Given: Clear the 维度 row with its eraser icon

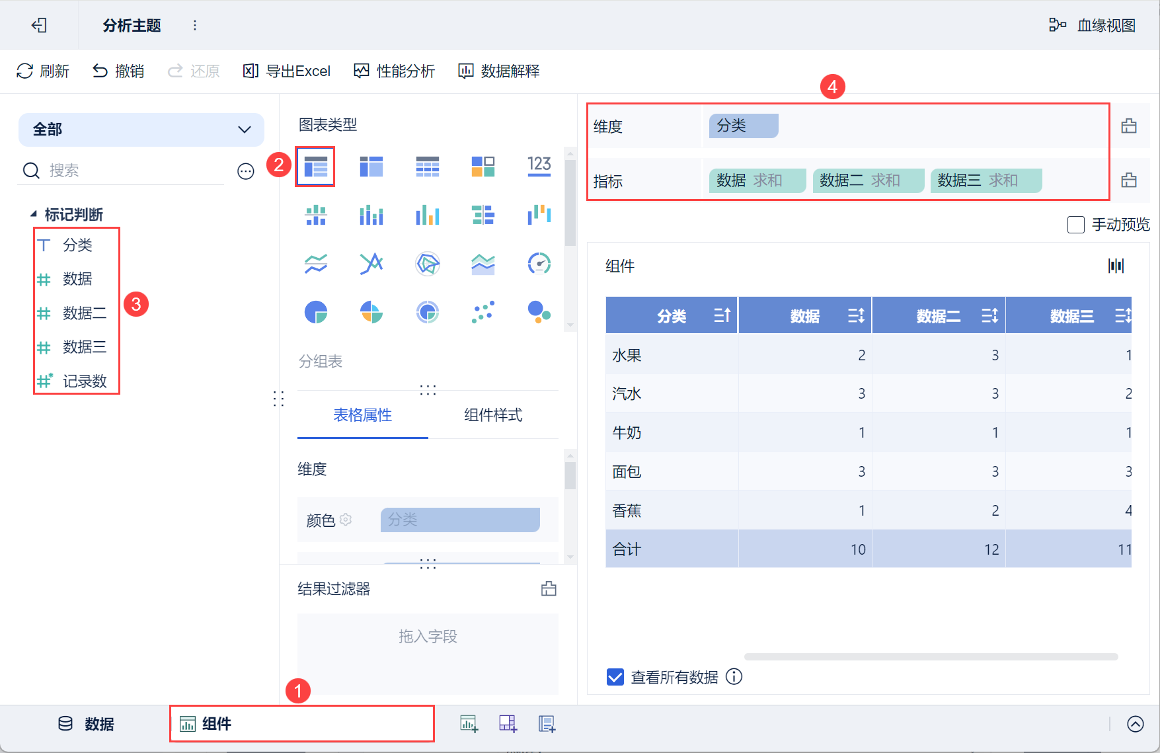Looking at the screenshot, I should pos(1129,126).
